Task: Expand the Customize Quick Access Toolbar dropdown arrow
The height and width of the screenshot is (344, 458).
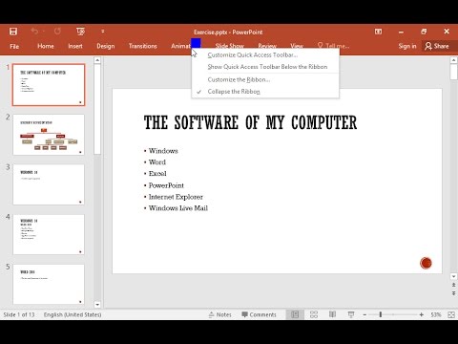Action: pos(103,32)
